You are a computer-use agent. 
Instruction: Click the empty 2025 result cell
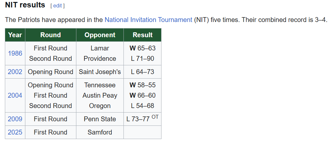click(x=142, y=132)
